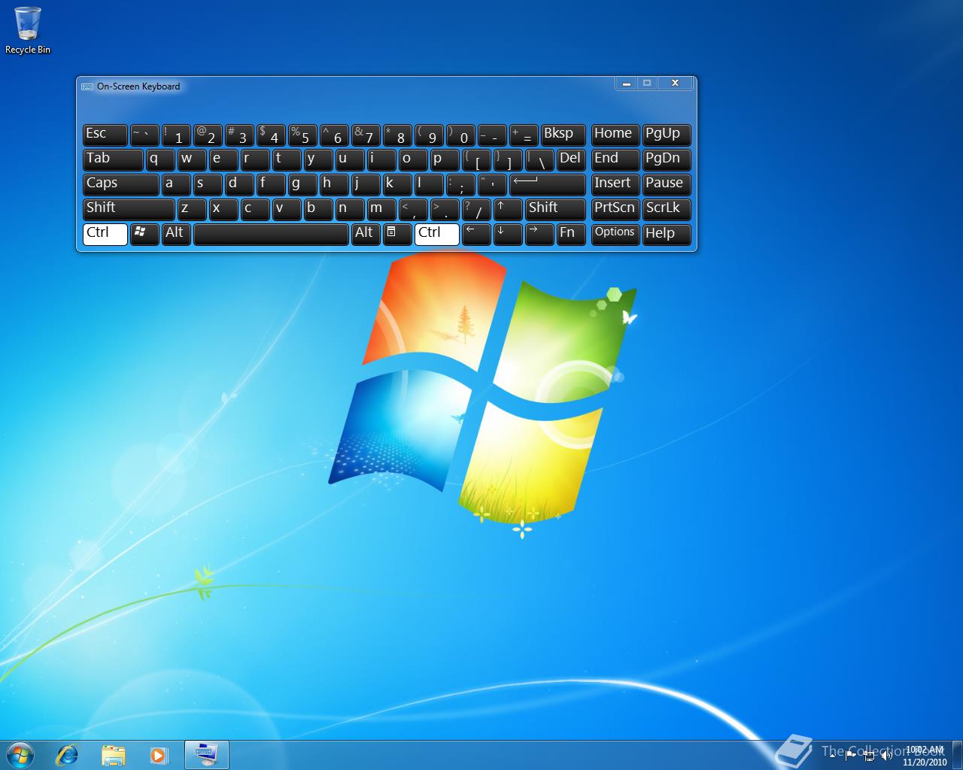Click the number 0 key
Viewport: 963px width, 770px height.
tap(460, 135)
